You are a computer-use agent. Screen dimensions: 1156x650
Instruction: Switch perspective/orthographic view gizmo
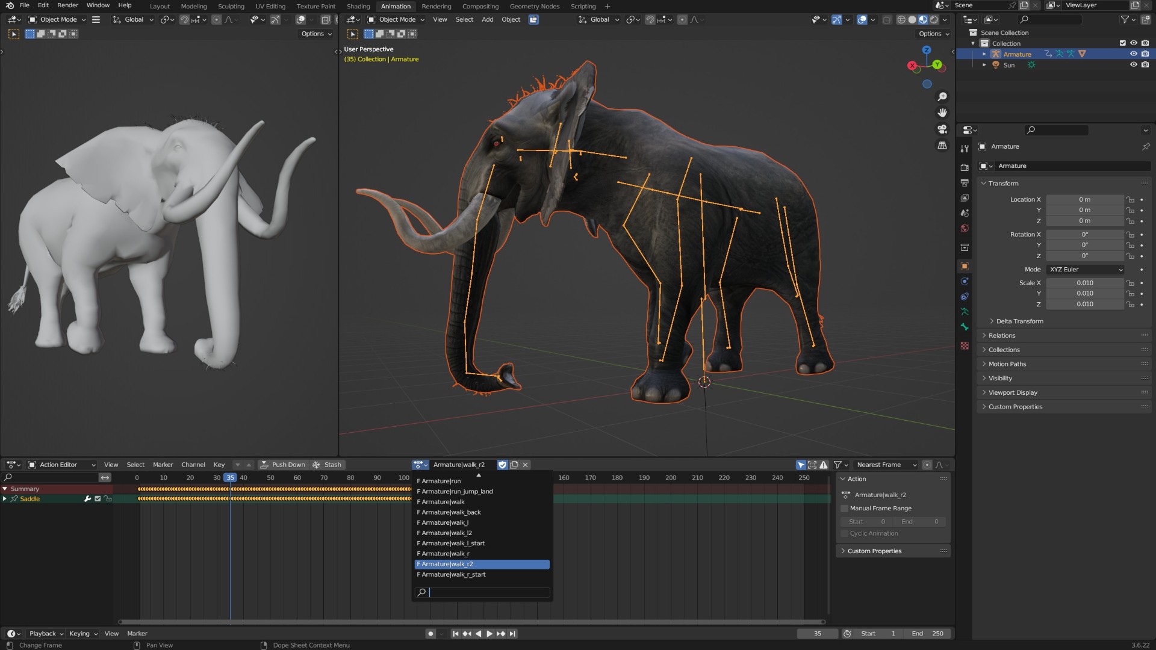point(942,146)
